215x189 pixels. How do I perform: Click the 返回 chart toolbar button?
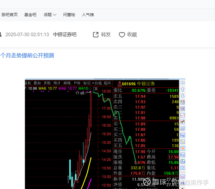107,83
